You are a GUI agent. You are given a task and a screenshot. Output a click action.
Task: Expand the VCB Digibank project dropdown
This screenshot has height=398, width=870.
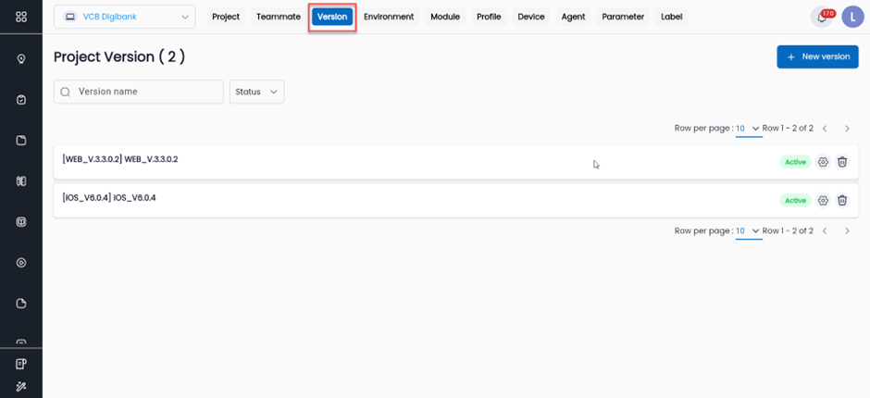pyautogui.click(x=124, y=17)
